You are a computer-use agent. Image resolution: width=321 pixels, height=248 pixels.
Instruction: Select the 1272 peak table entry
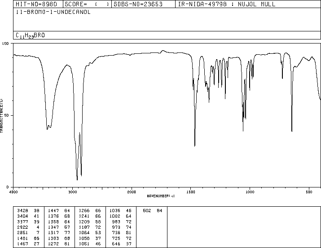tap(59, 244)
